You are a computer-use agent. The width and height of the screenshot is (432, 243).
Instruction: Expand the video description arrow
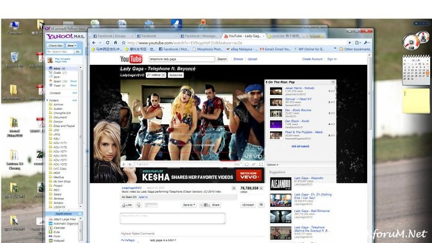coord(233,188)
